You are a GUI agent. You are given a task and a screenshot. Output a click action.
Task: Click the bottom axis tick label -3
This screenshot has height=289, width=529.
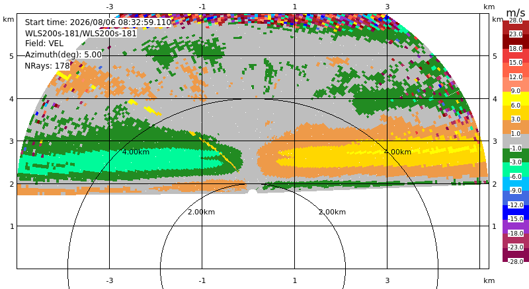109,280
